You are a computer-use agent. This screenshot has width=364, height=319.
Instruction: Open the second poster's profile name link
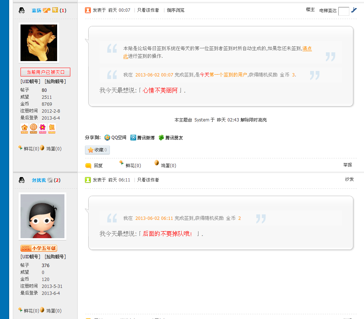[x=39, y=180]
